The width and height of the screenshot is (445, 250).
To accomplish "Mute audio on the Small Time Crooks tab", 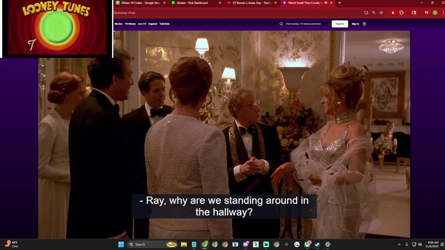I will (x=325, y=3).
